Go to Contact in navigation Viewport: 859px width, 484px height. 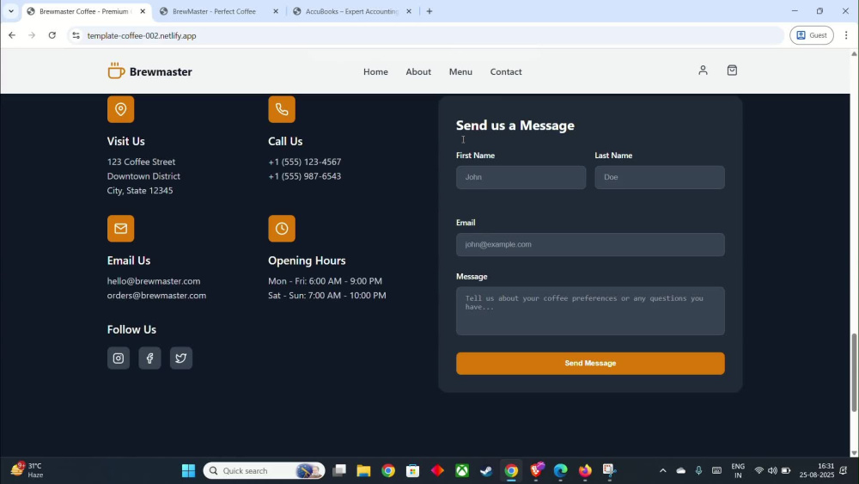506,72
